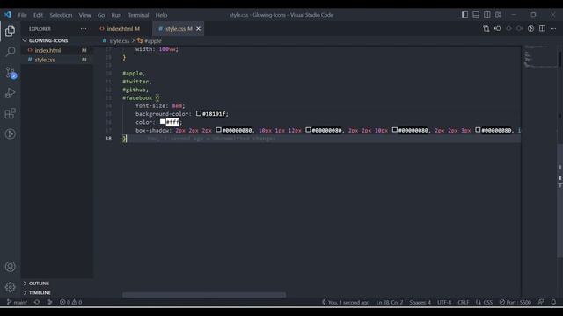Open the Manage gear icon
Viewport: 563px width, 316px height.
click(10, 287)
